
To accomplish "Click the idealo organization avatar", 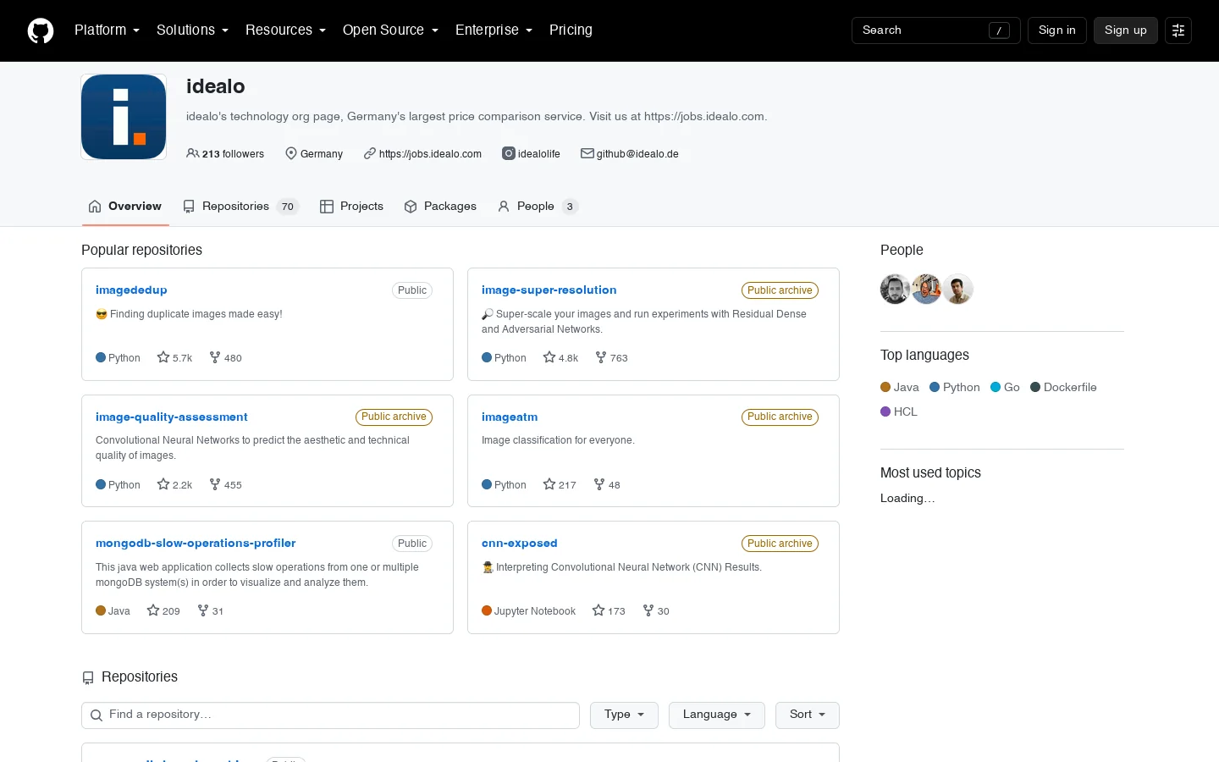I will click(x=124, y=117).
